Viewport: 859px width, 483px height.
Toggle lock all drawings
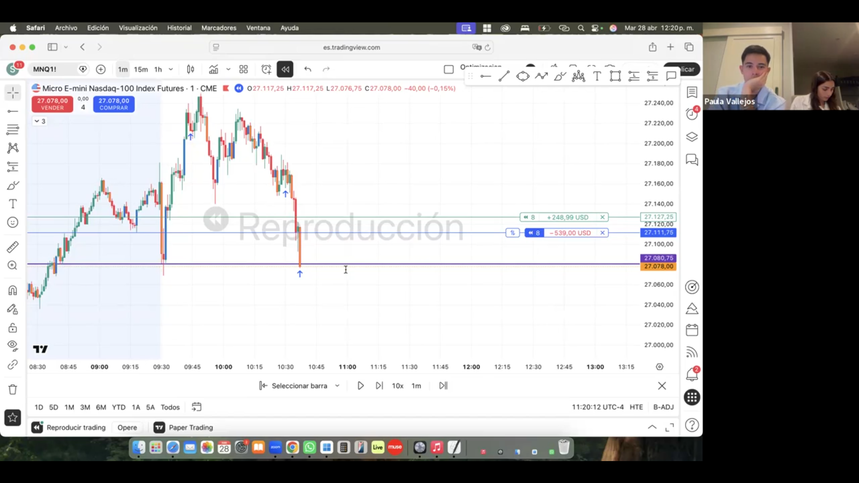click(x=13, y=328)
